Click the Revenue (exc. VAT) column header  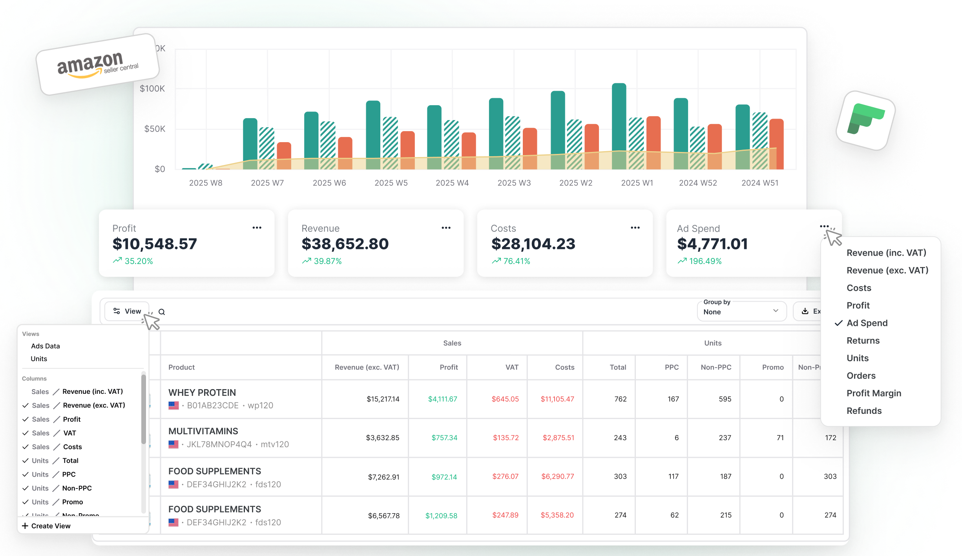point(367,367)
